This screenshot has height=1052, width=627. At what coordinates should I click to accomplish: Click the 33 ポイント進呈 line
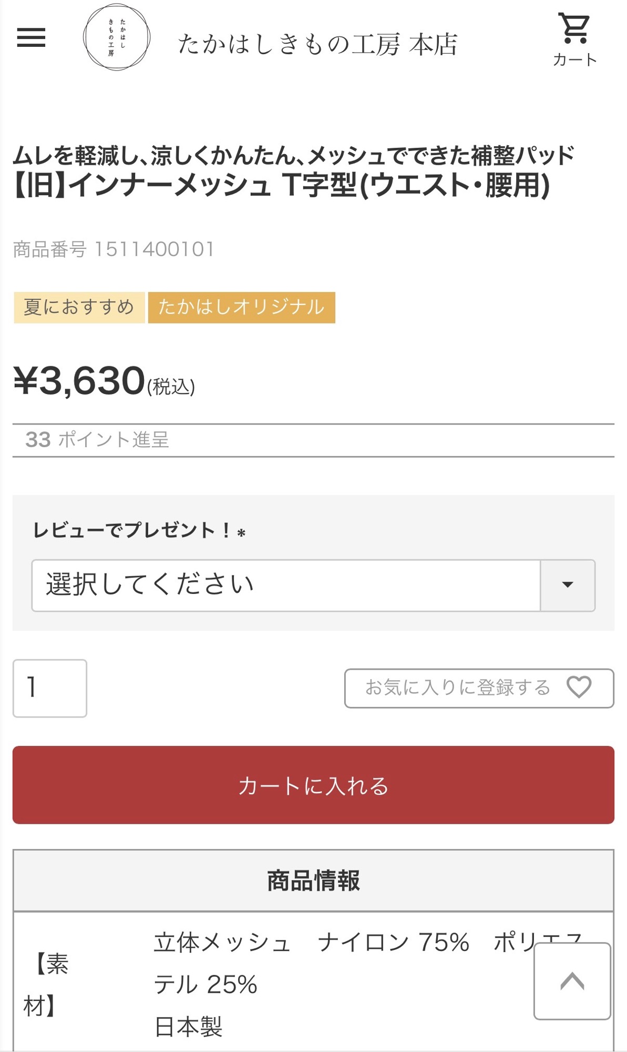97,440
